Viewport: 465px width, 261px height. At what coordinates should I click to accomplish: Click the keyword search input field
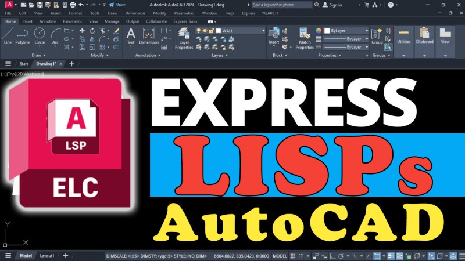coord(282,5)
